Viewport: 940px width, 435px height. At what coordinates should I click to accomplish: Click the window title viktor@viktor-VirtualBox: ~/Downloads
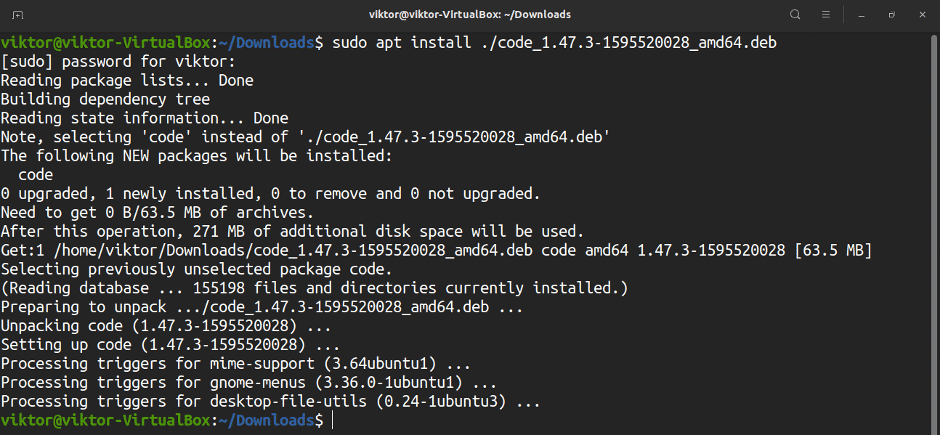tap(469, 15)
